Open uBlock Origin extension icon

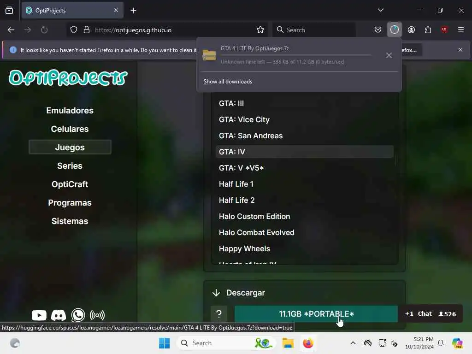tap(444, 29)
